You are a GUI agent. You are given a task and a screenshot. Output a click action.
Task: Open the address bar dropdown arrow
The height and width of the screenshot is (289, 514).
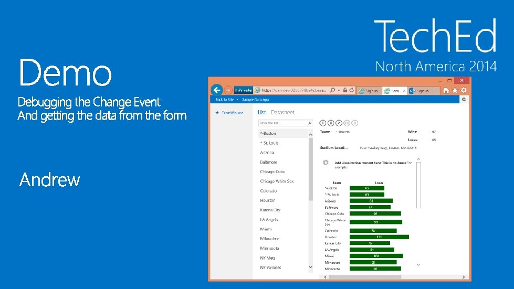click(x=339, y=90)
